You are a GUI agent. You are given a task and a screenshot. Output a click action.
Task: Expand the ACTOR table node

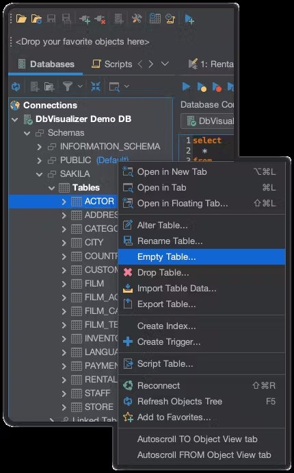[64, 202]
